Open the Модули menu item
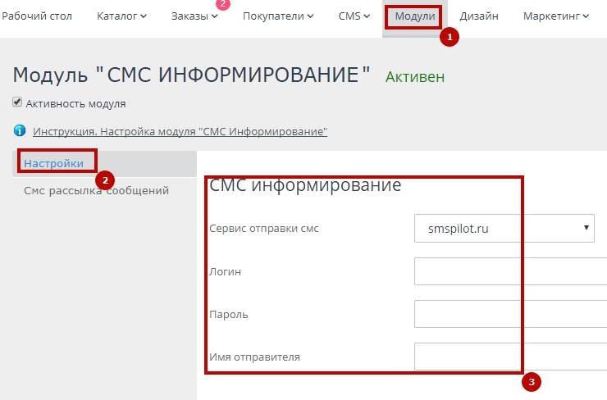 [414, 16]
